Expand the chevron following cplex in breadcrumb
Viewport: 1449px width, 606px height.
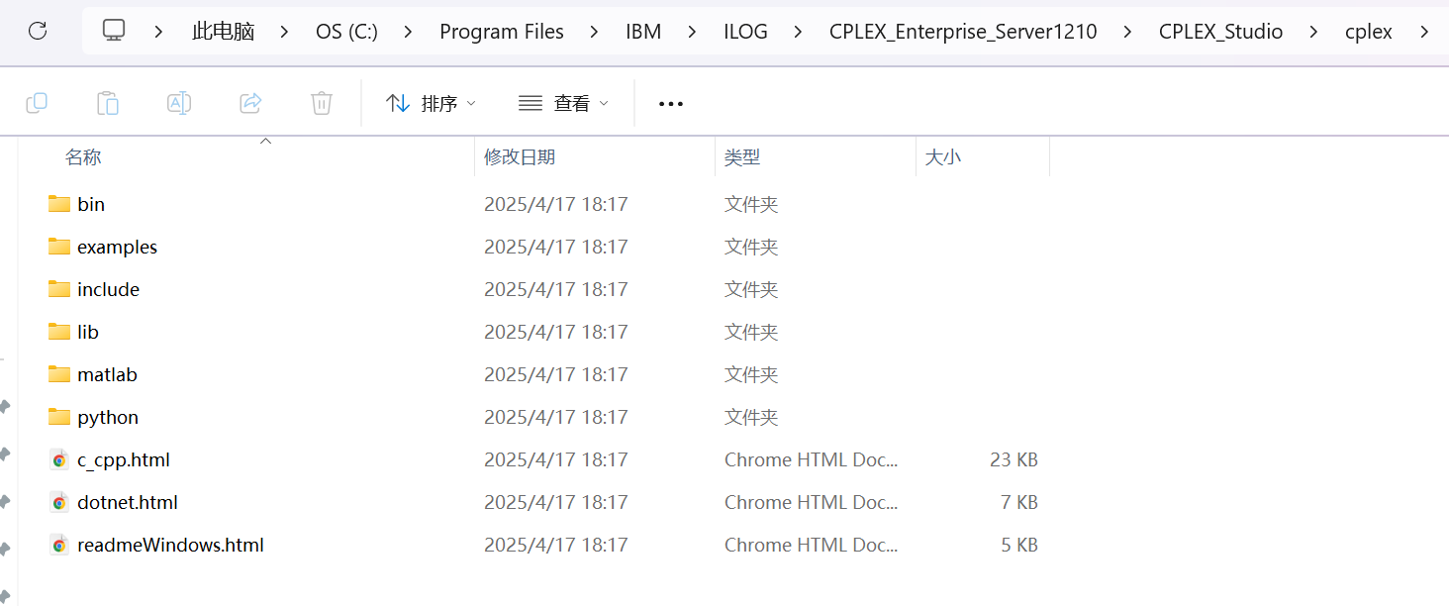[x=1424, y=31]
